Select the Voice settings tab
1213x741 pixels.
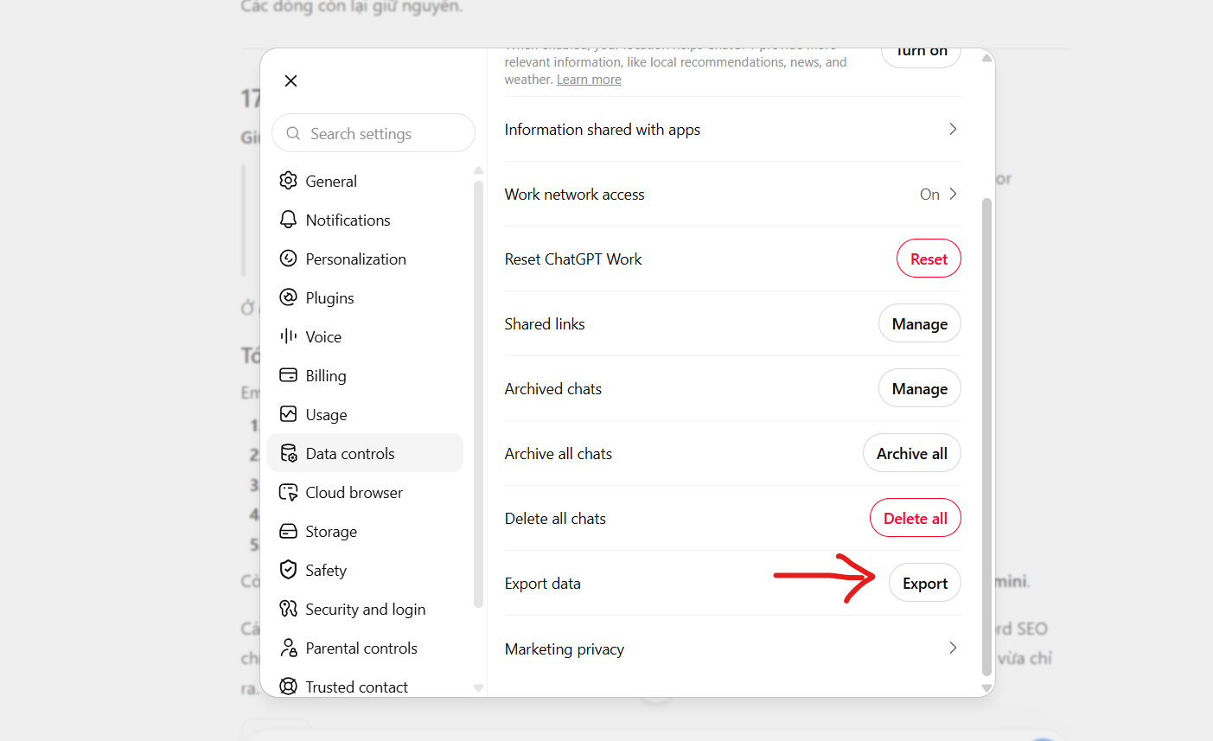point(366,336)
